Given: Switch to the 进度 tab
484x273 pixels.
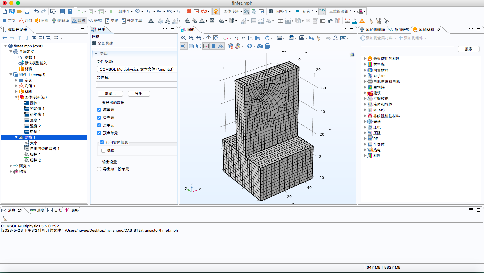Looking at the screenshot, I should (37, 210).
